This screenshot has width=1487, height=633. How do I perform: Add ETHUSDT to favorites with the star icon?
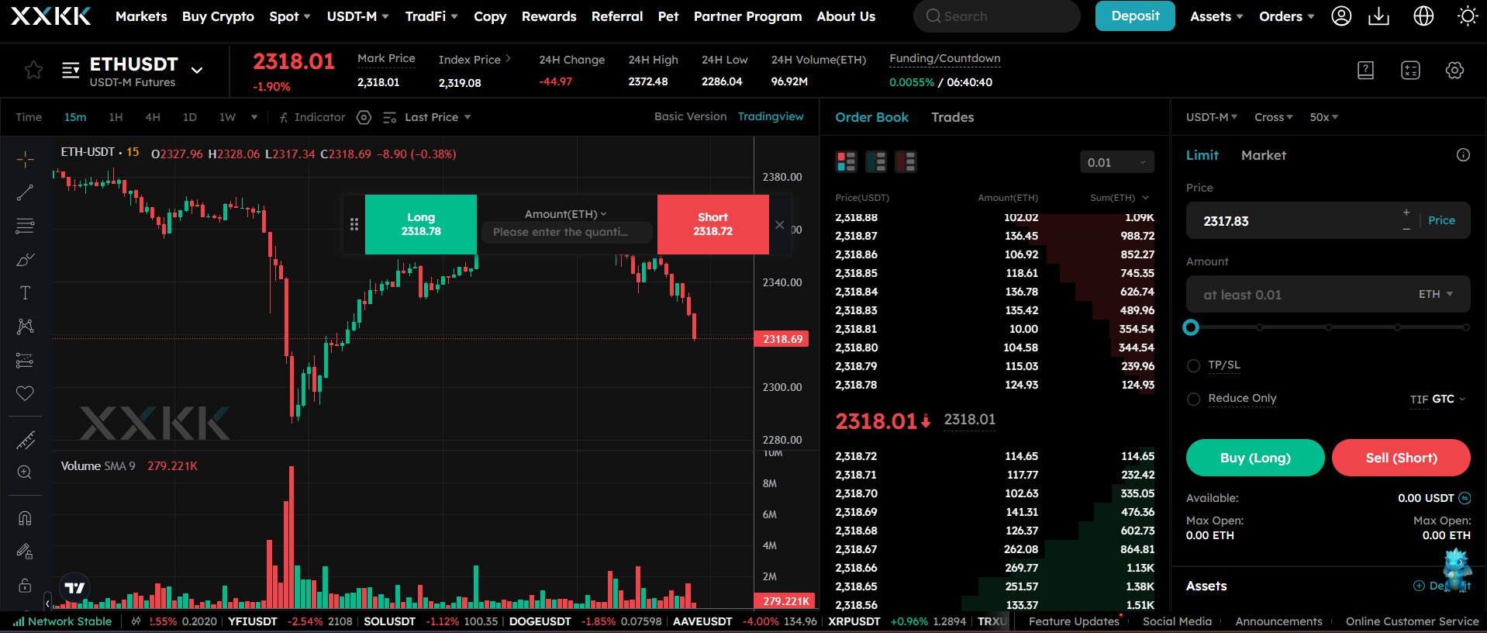coord(33,71)
